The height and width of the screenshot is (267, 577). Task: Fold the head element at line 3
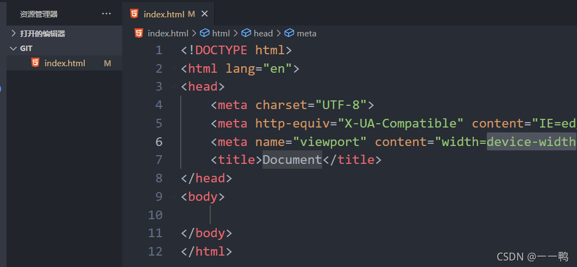click(x=172, y=87)
